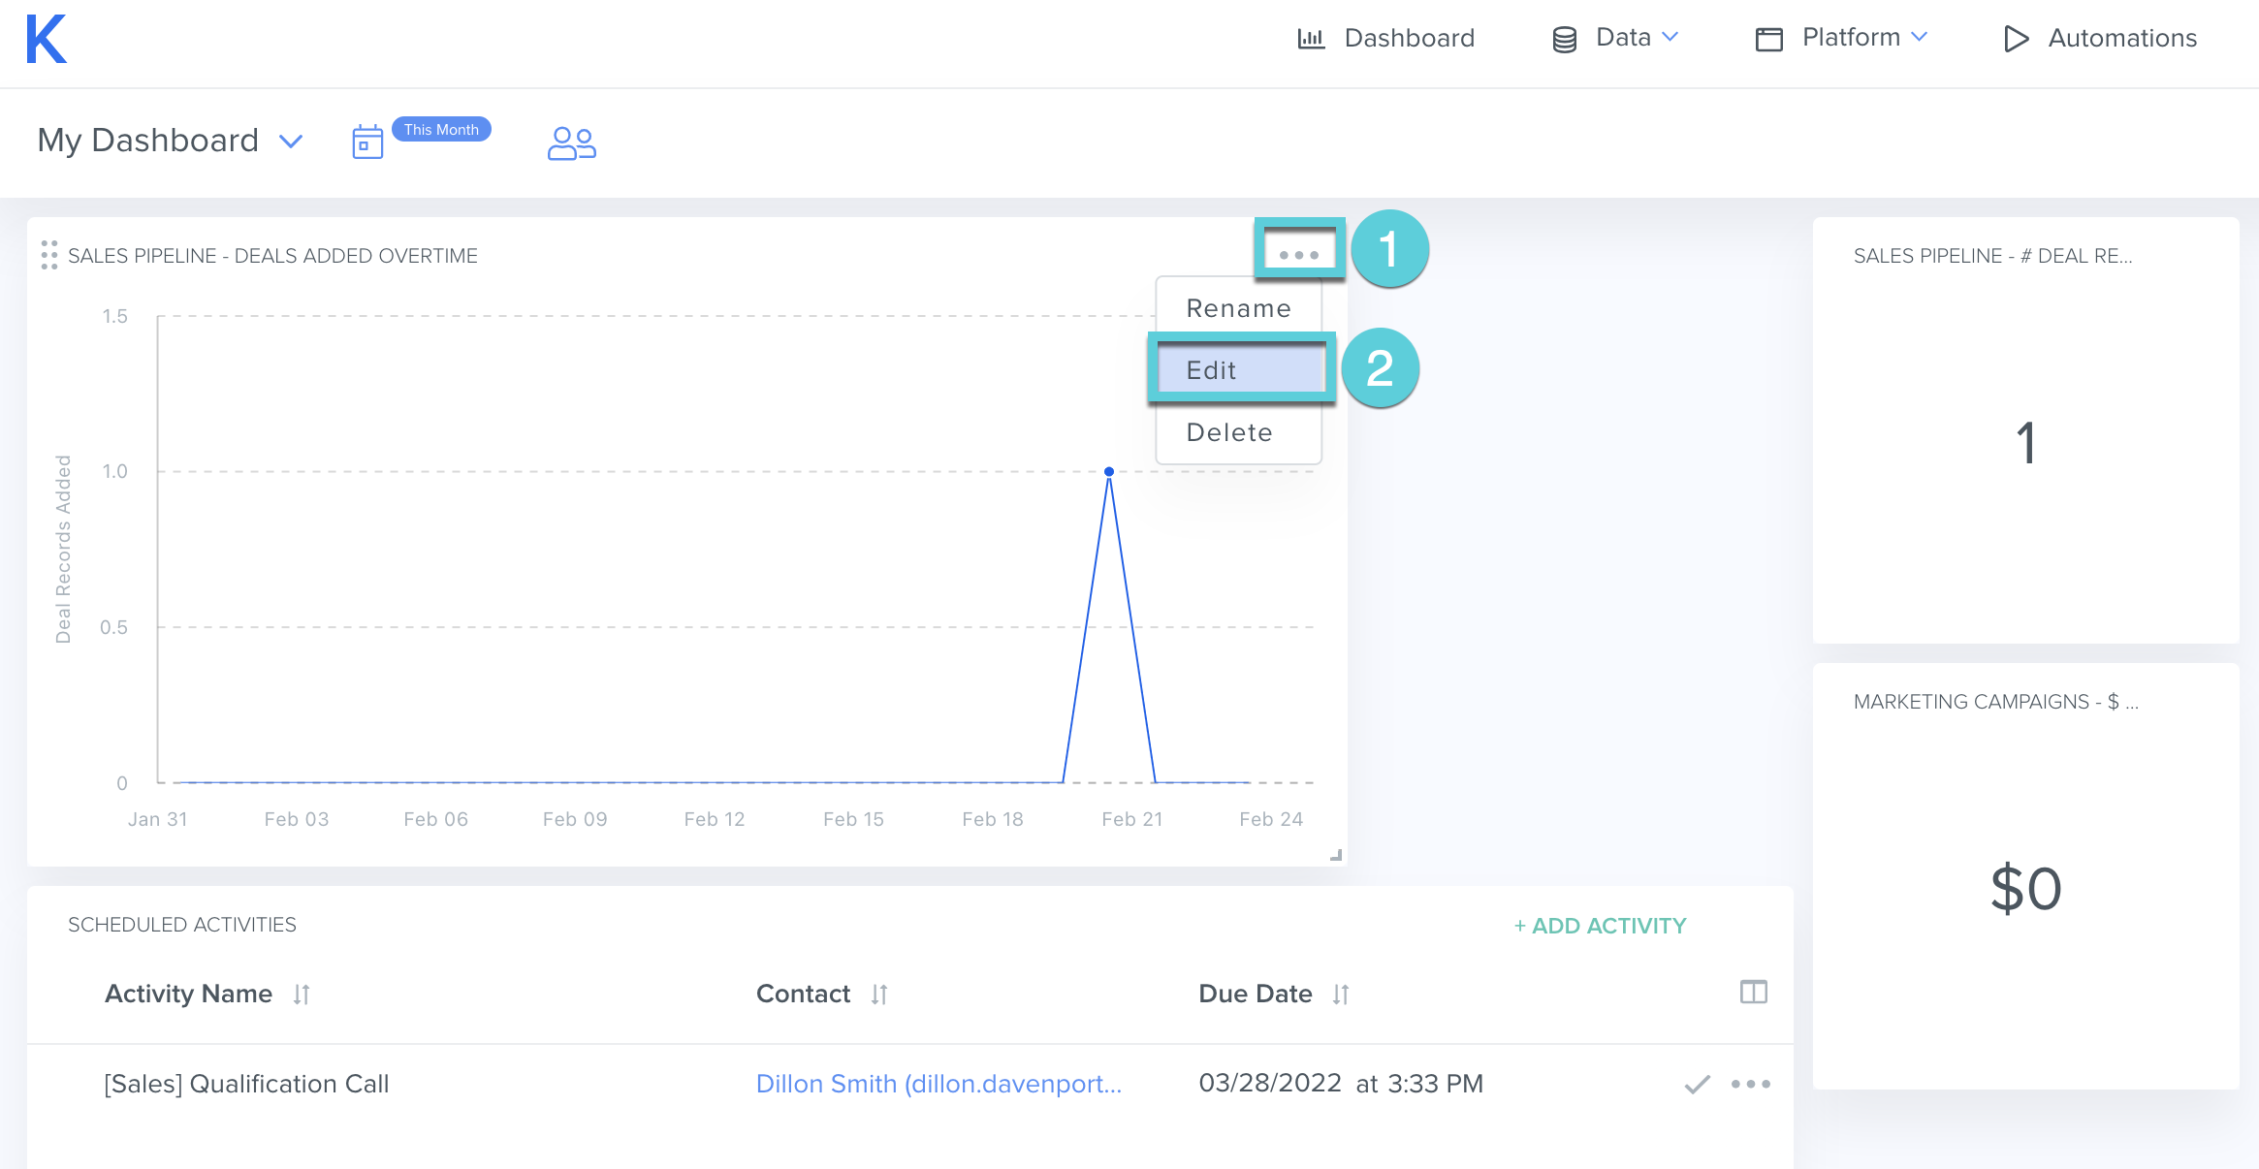2259x1169 pixels.
Task: Open the chart widget three-dot menu
Action: tap(1298, 255)
